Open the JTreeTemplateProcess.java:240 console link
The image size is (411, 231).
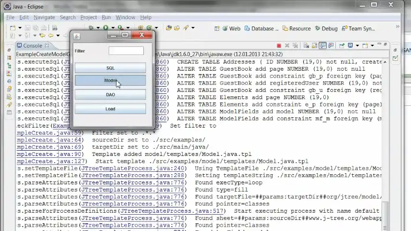(x=133, y=168)
